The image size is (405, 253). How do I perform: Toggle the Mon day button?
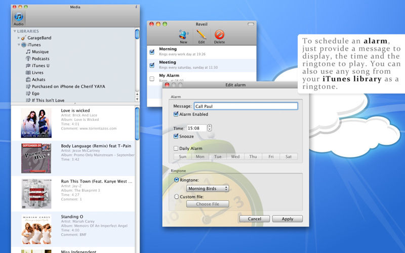pyautogui.click(x=200, y=156)
